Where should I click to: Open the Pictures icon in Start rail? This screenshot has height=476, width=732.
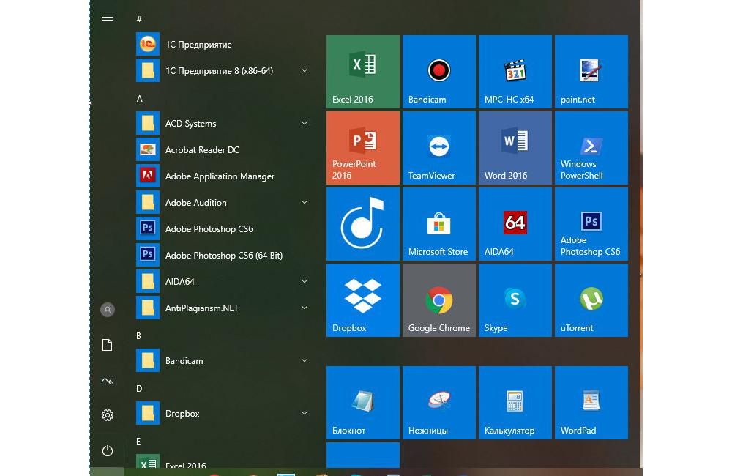(108, 380)
